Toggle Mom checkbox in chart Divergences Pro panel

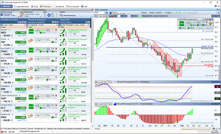pos(203,25)
